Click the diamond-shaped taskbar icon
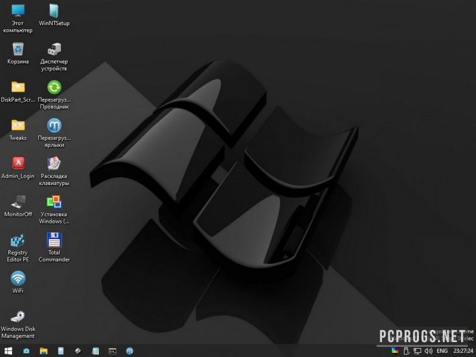The width and height of the screenshot is (476, 357). [x=78, y=351]
